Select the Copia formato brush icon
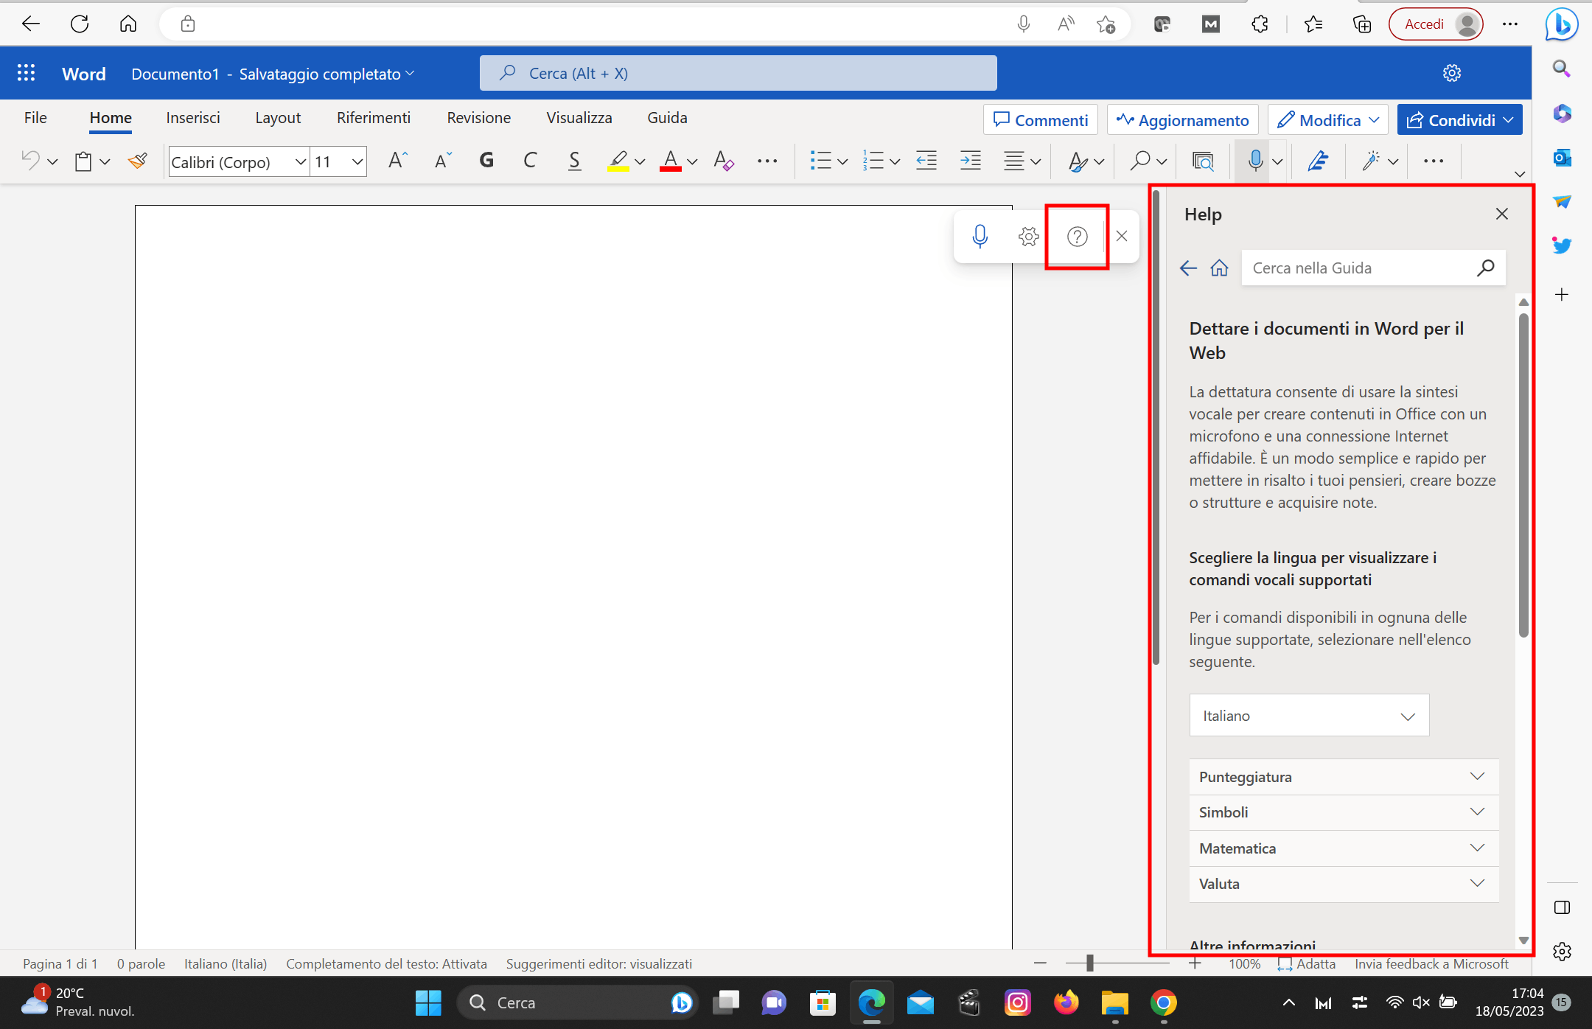This screenshot has height=1029, width=1592. (x=137, y=161)
